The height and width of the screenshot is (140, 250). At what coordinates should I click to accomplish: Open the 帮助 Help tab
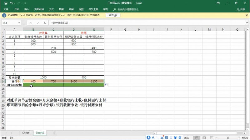tap(106, 9)
